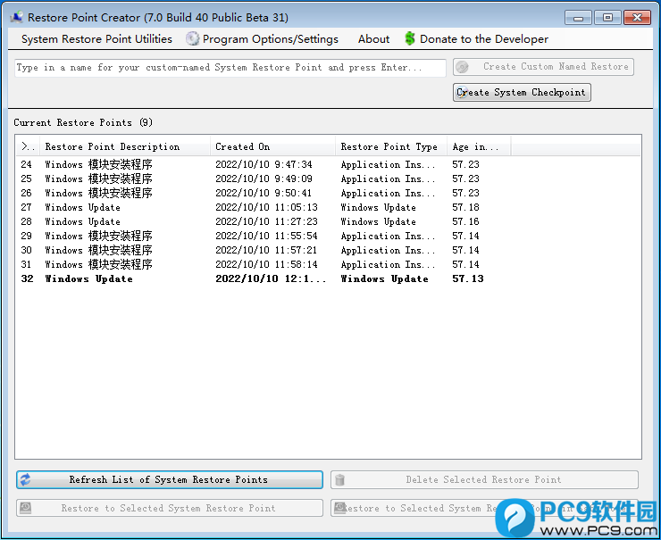Click Delete Selected Restore Point button
This screenshot has height=540, width=661.
[x=484, y=480]
